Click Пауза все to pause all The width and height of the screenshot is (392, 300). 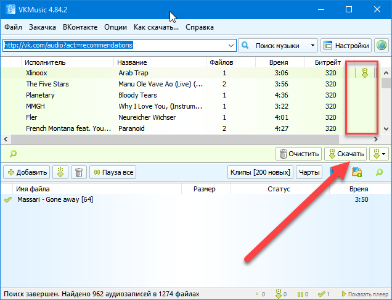click(113, 172)
